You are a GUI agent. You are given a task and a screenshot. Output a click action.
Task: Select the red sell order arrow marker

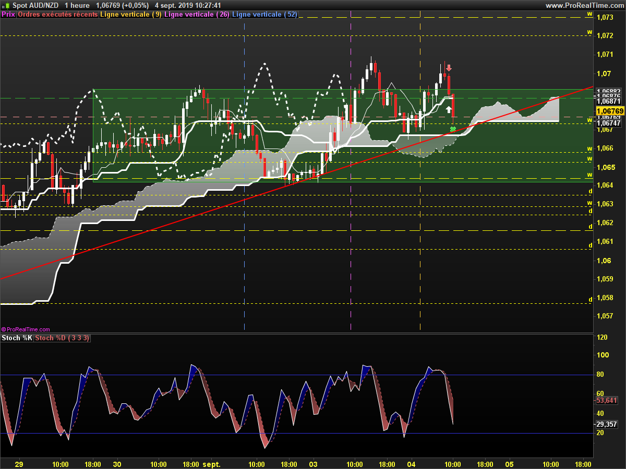pos(448,68)
